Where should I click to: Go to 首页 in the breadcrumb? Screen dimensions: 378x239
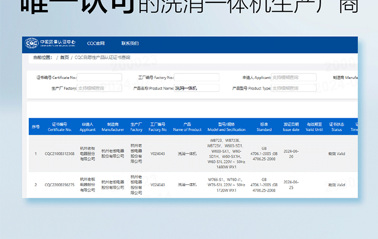coord(65,58)
